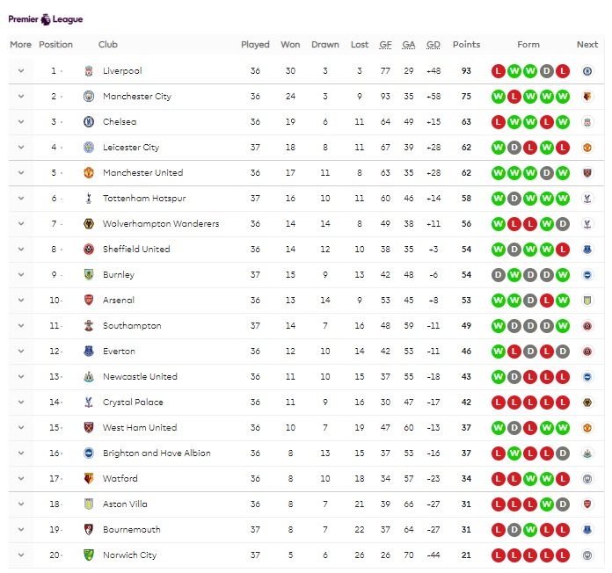Click the Watford club crest
This screenshot has width=612, height=573.
tap(89, 479)
